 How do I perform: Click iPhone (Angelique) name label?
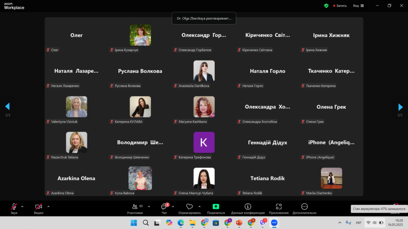[x=320, y=157]
